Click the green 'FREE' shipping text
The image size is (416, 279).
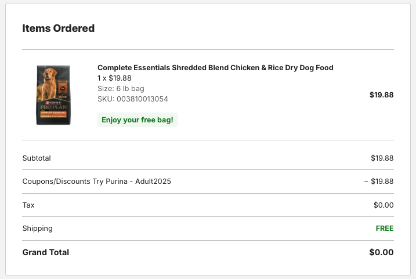385,229
